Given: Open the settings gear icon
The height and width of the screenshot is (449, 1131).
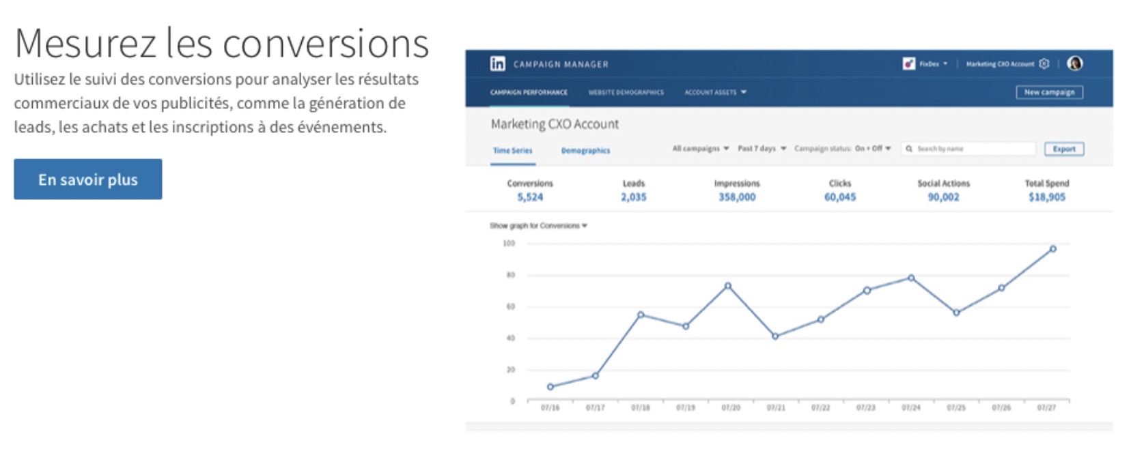Looking at the screenshot, I should [1044, 63].
